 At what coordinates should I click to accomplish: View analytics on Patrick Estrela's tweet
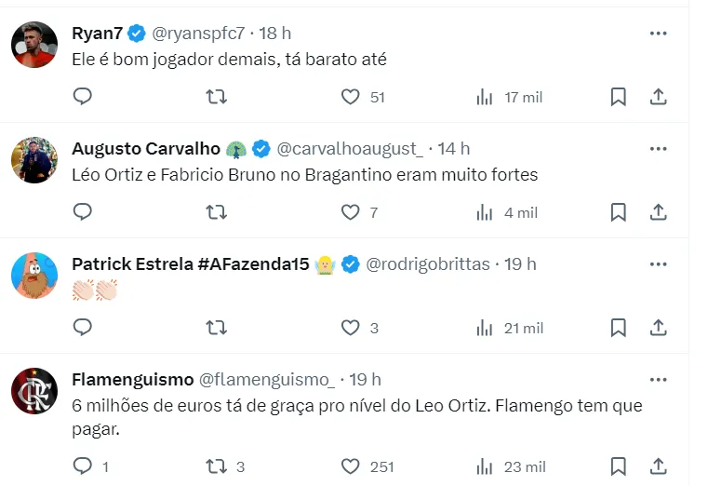[x=485, y=328]
